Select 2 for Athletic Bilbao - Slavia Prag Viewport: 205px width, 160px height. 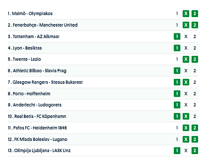pos(194,71)
